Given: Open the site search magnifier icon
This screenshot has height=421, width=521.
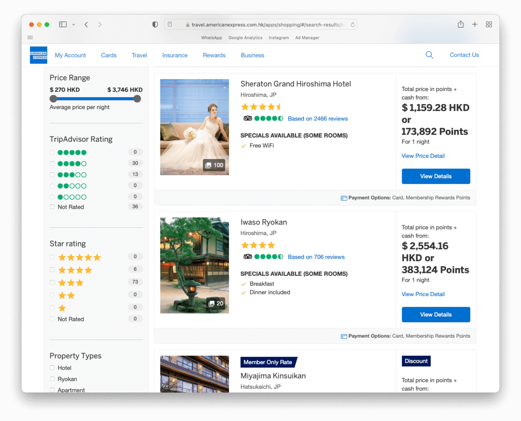Looking at the screenshot, I should coord(429,55).
